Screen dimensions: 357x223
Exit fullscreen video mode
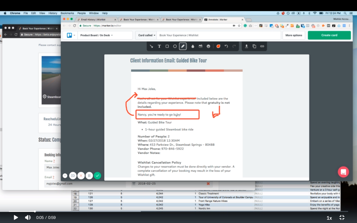pos(342,218)
